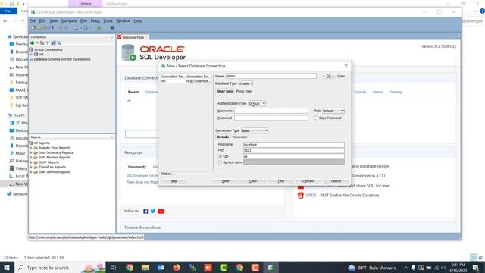
Task: Click the weather widget in system tray
Action: [371, 268]
